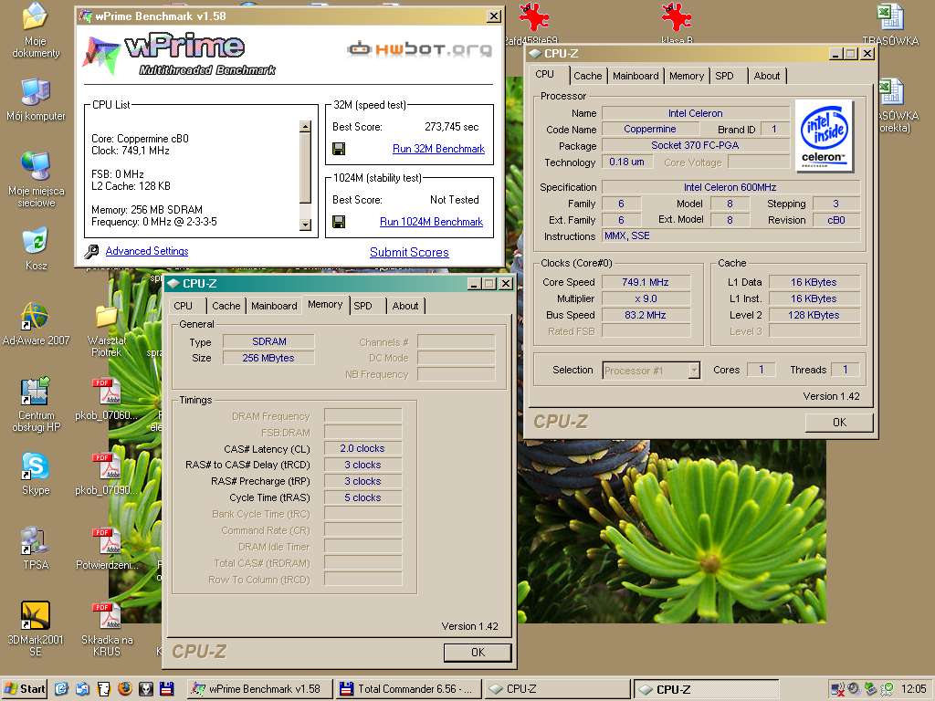
Task: Open Advanced Settings link in wPrime
Action: click(x=147, y=251)
